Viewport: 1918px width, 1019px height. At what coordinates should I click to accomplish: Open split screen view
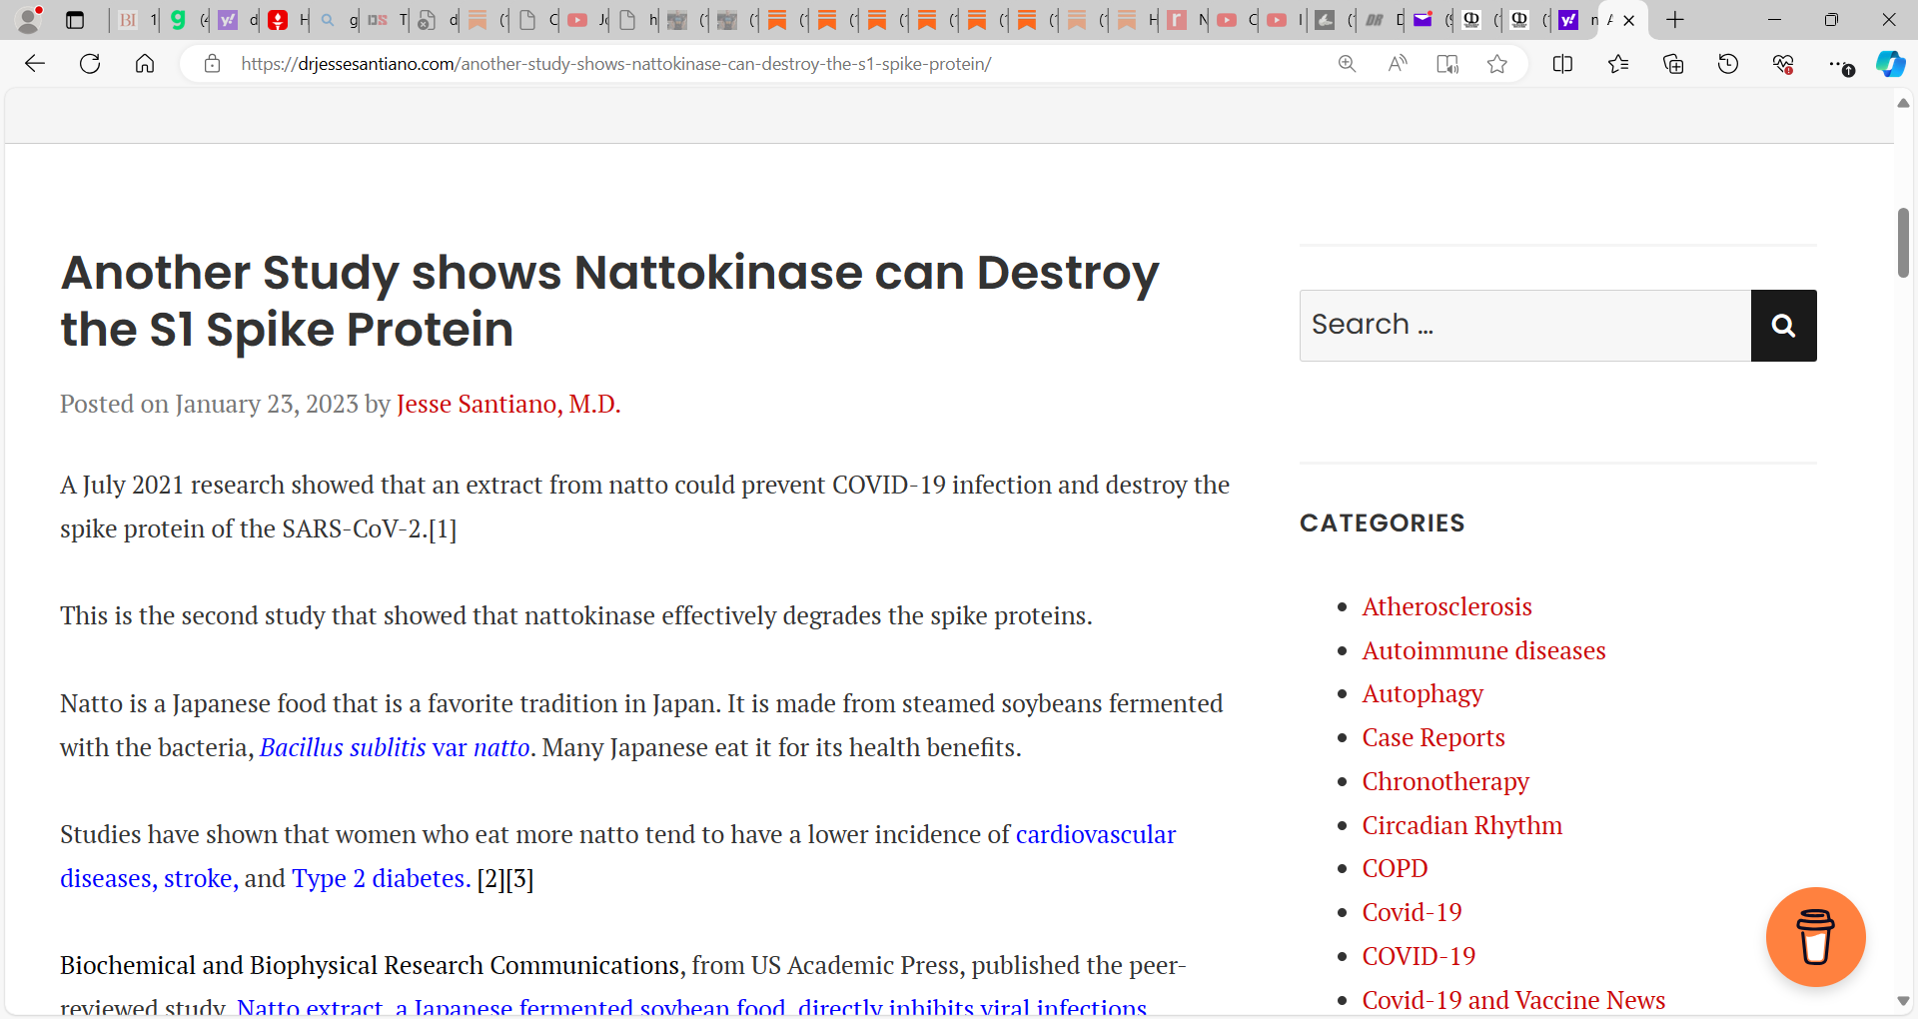pos(1563,64)
